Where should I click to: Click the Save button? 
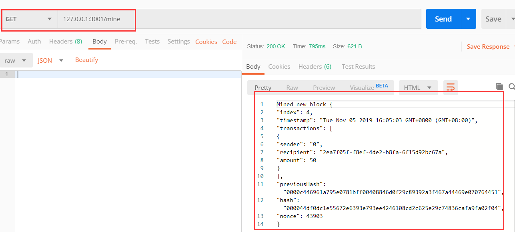click(493, 19)
